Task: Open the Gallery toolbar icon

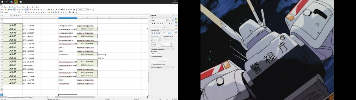Action: click(66, 9)
